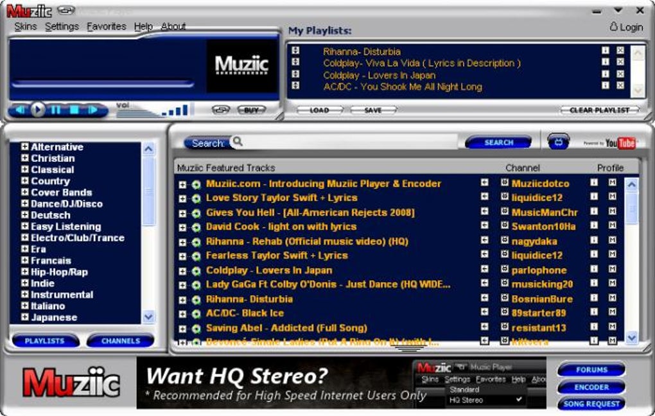The height and width of the screenshot is (416, 655).
Task: Show info for Coldplay- Viva La Vida playlist item
Action: (606, 62)
